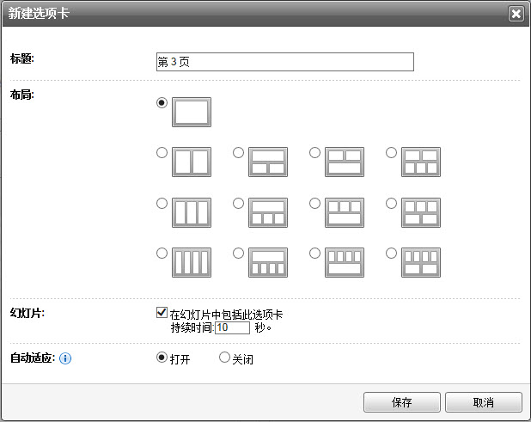Viewport: 531px width, 422px height.
Task: Click the one-top two-bottom layout thumbnail
Action: (x=268, y=162)
